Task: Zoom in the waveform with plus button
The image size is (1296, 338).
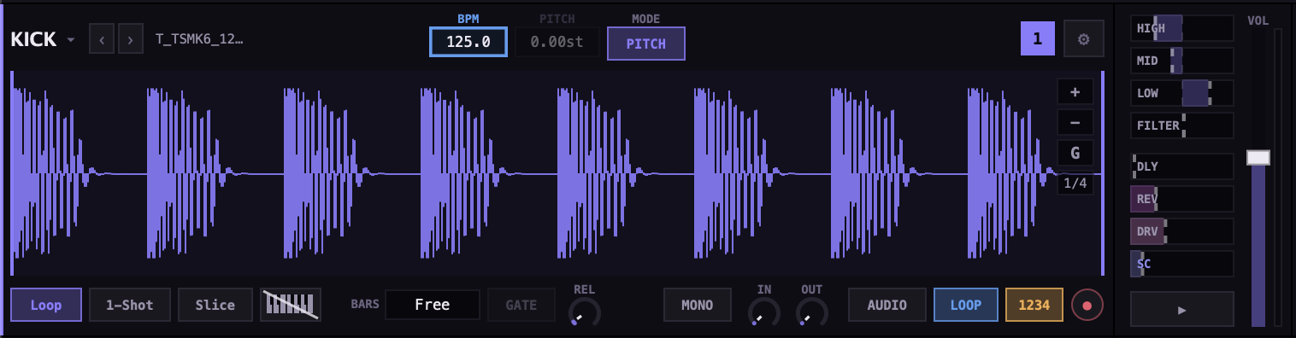Action: click(x=1075, y=91)
